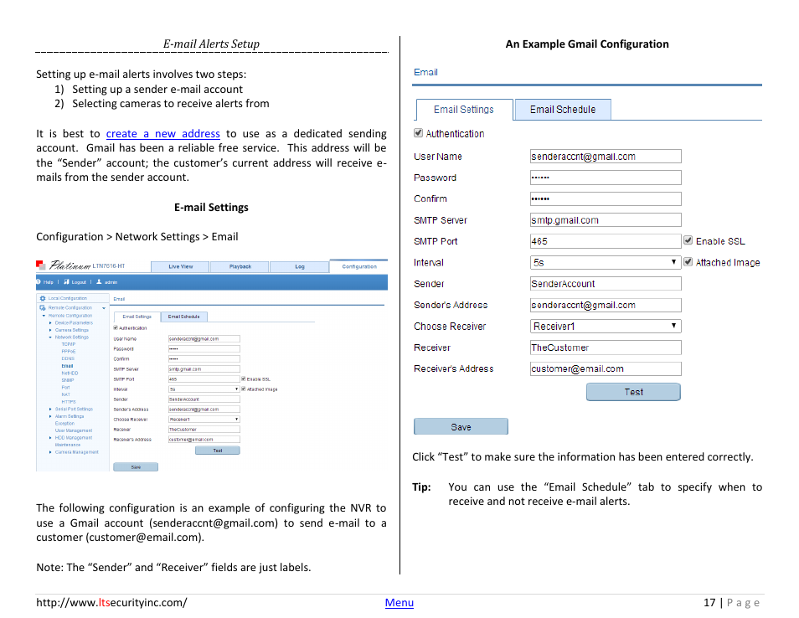Toggle the large Authentication checkbox
The width and height of the screenshot is (799, 618).
click(419, 133)
